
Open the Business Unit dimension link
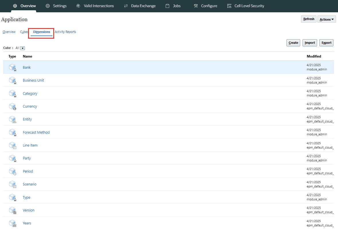[34, 80]
